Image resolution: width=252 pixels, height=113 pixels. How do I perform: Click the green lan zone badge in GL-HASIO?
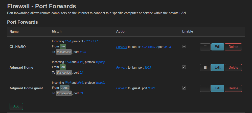(x=63, y=46)
